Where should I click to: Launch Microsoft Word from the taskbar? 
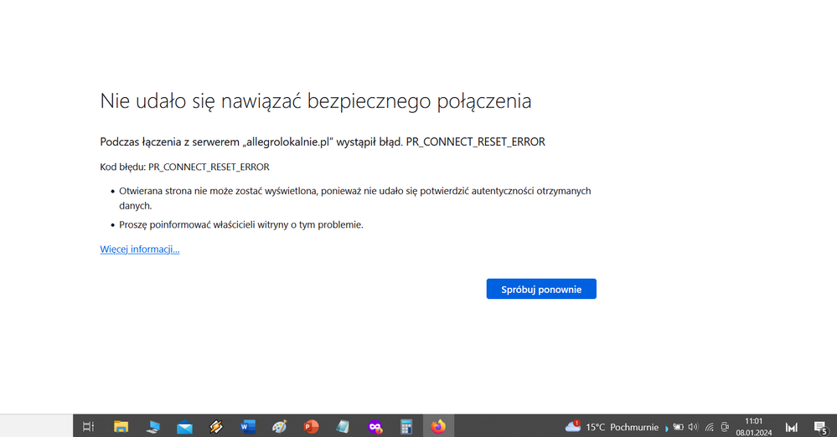click(248, 426)
